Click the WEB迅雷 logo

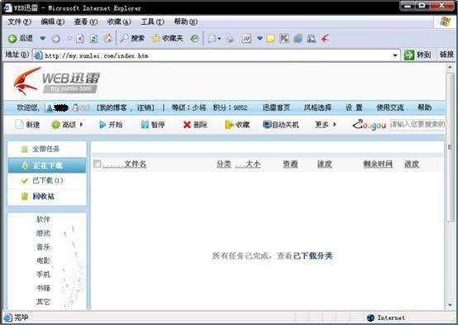tap(57, 81)
